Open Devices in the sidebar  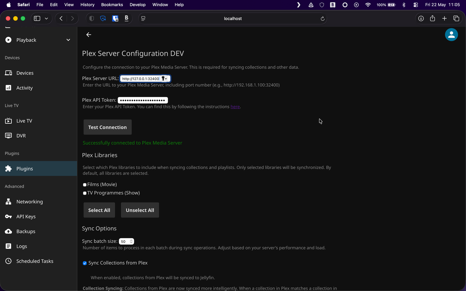[x=39, y=73]
